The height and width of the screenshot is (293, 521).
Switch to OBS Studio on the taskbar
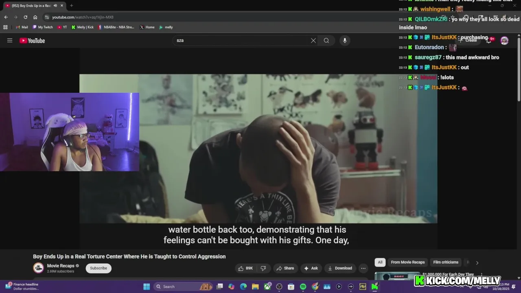(279, 286)
